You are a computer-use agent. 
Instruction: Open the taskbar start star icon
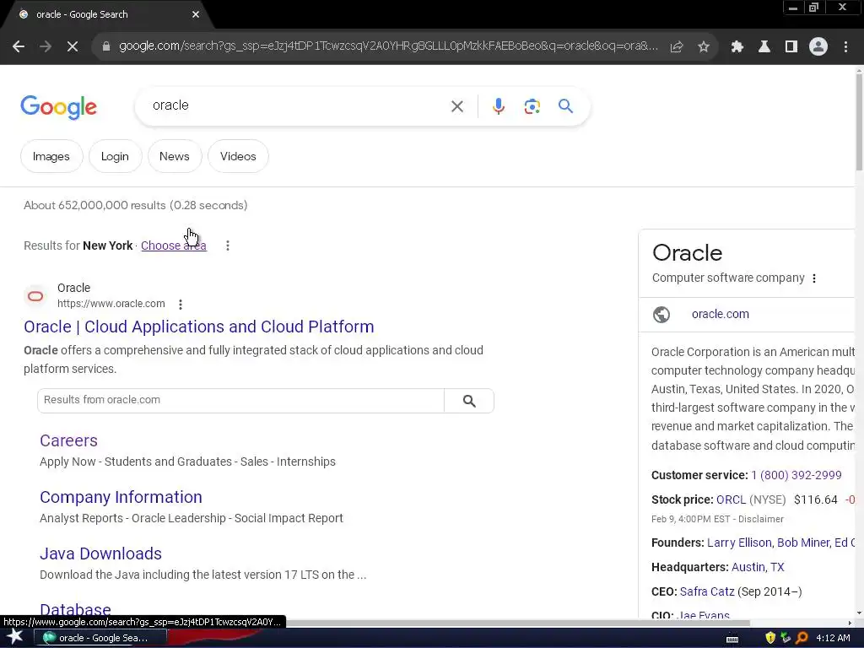click(15, 637)
